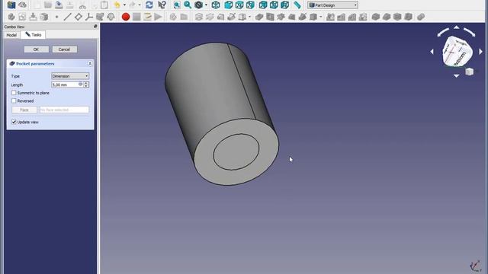Viewport: 488px width, 274px height.
Task: Switch to the Model tab
Action: (11, 35)
